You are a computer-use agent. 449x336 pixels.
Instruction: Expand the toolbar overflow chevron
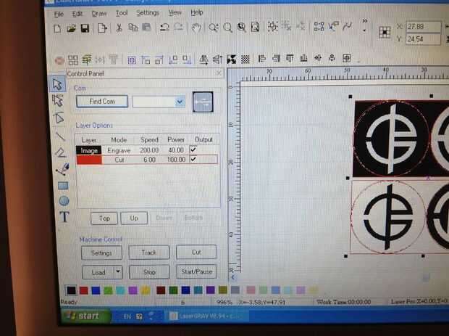pos(364,21)
